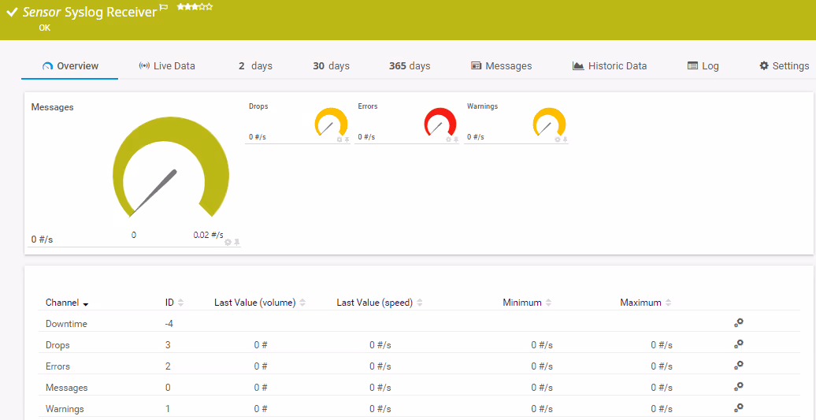Click the Warnings channel name in table
Image resolution: width=816 pixels, height=420 pixels.
point(65,409)
